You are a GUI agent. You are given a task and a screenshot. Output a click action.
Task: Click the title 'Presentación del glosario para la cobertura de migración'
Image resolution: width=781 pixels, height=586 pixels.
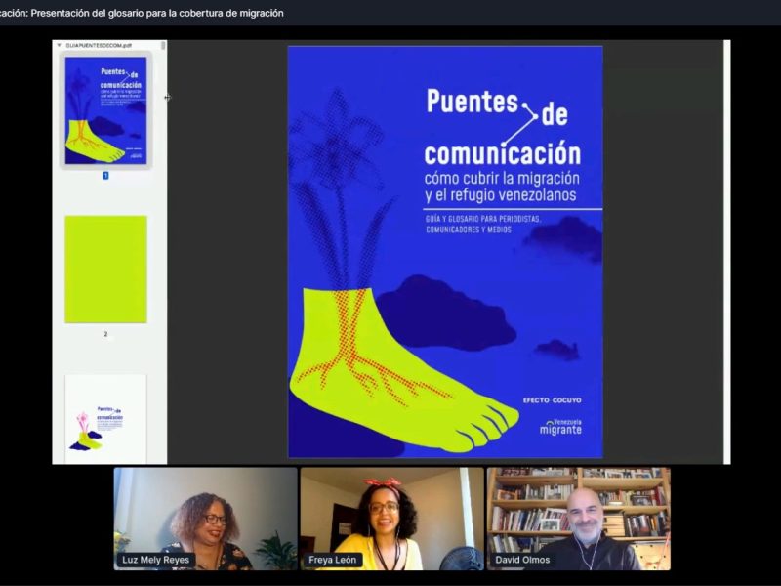click(x=157, y=13)
